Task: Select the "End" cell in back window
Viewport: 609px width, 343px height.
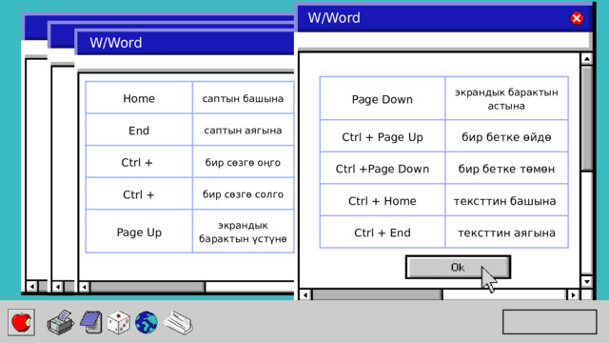Action: pos(139,130)
